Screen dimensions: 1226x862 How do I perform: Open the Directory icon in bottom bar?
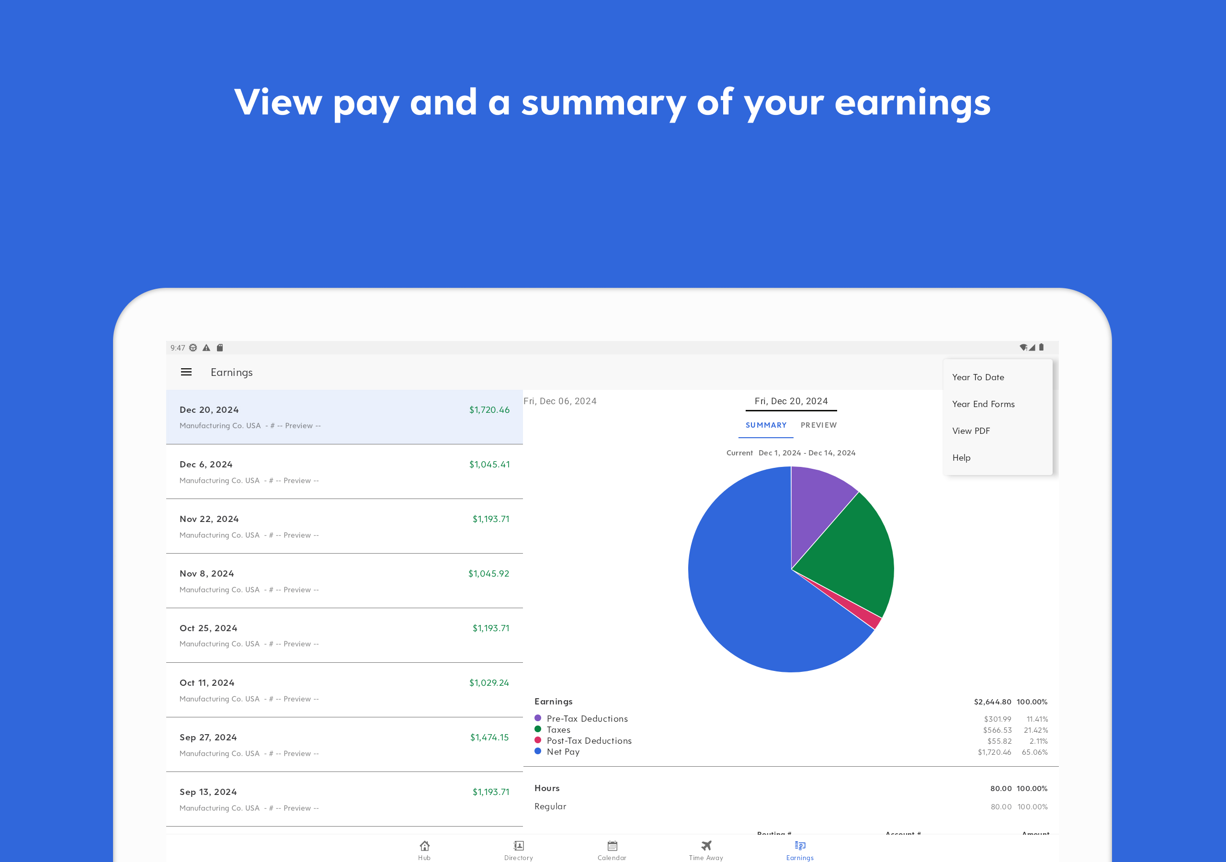coord(519,846)
